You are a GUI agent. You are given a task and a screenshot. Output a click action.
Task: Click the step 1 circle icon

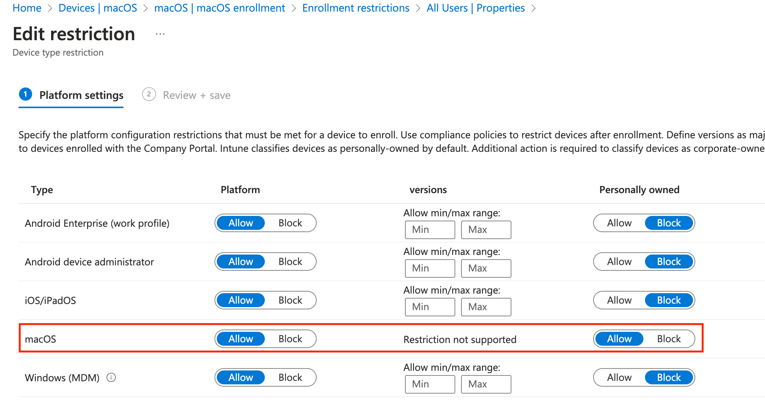click(x=26, y=94)
